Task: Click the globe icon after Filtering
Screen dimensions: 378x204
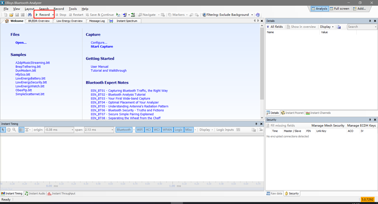Action: 258,15
